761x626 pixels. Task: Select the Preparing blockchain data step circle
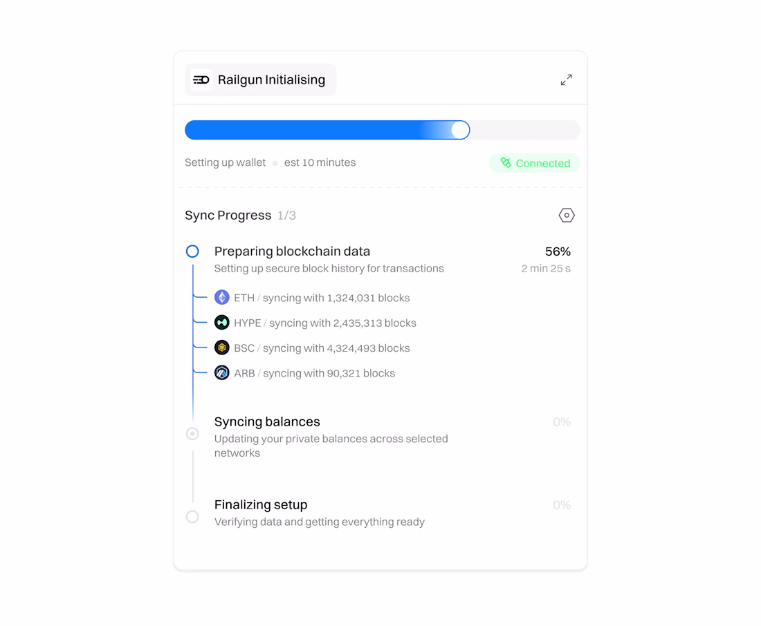point(192,252)
